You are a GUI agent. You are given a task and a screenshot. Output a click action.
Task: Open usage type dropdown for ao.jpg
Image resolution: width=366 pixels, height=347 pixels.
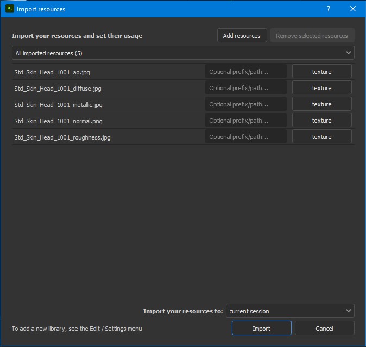(x=321, y=72)
